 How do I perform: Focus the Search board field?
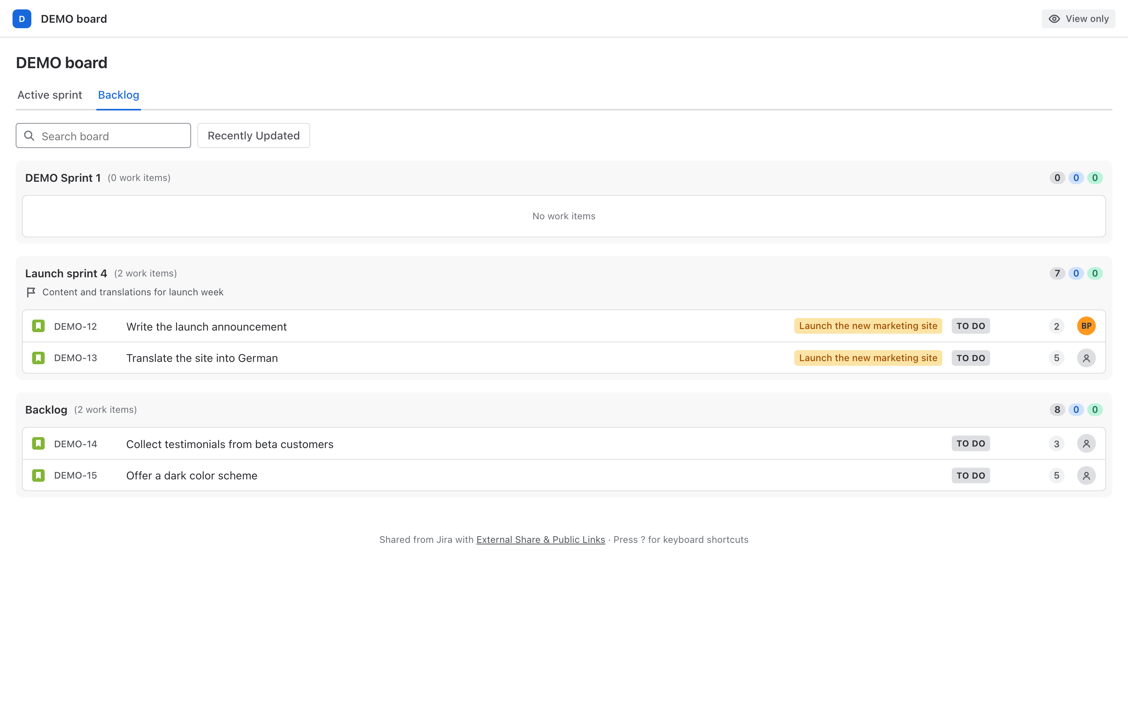[x=103, y=136]
